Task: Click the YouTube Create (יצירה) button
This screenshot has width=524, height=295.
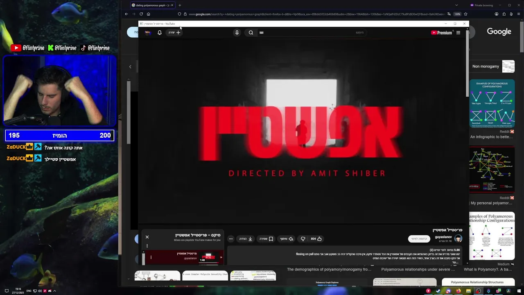Action: pos(174,33)
